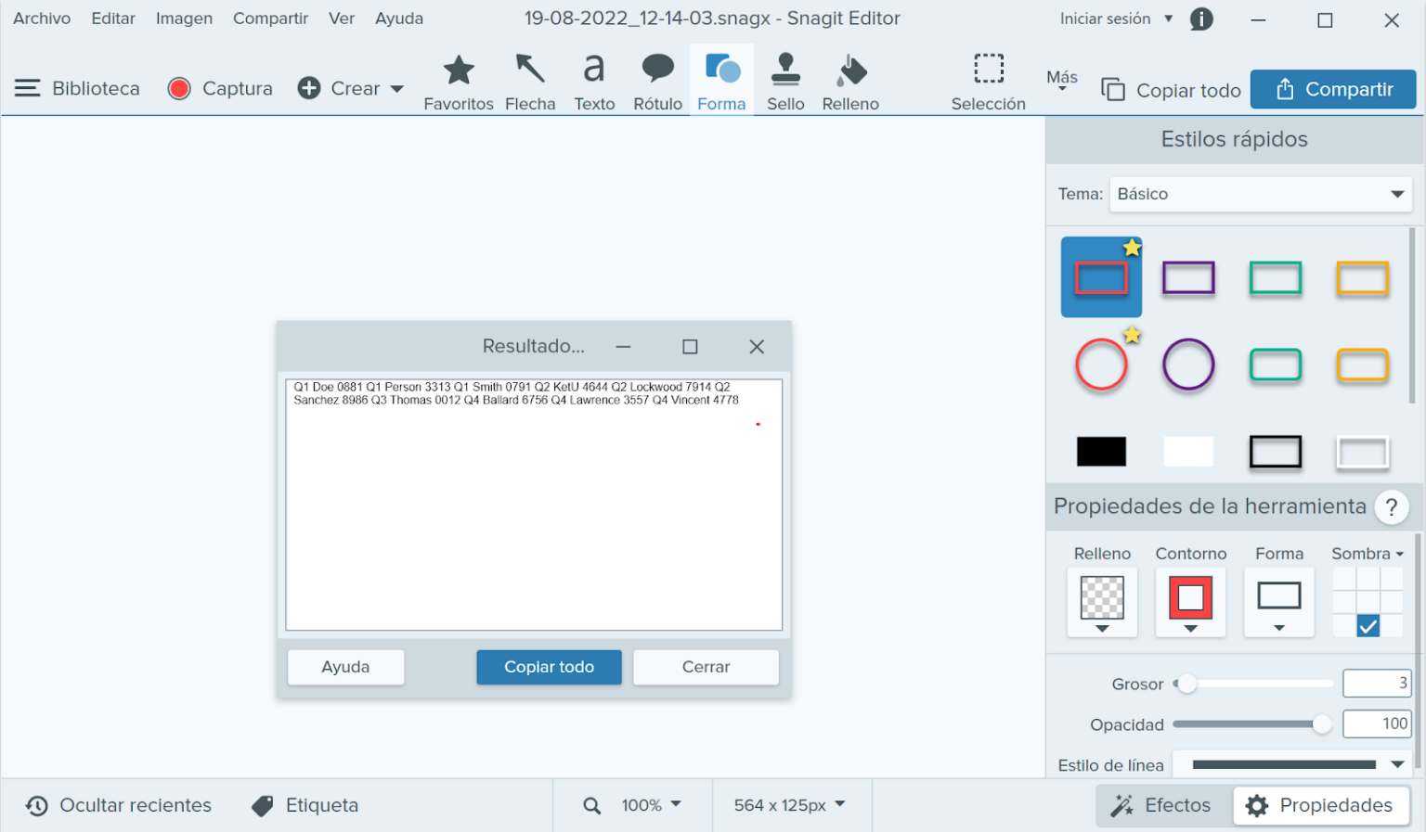
Task: Open the Ayuda menu
Action: tap(399, 19)
